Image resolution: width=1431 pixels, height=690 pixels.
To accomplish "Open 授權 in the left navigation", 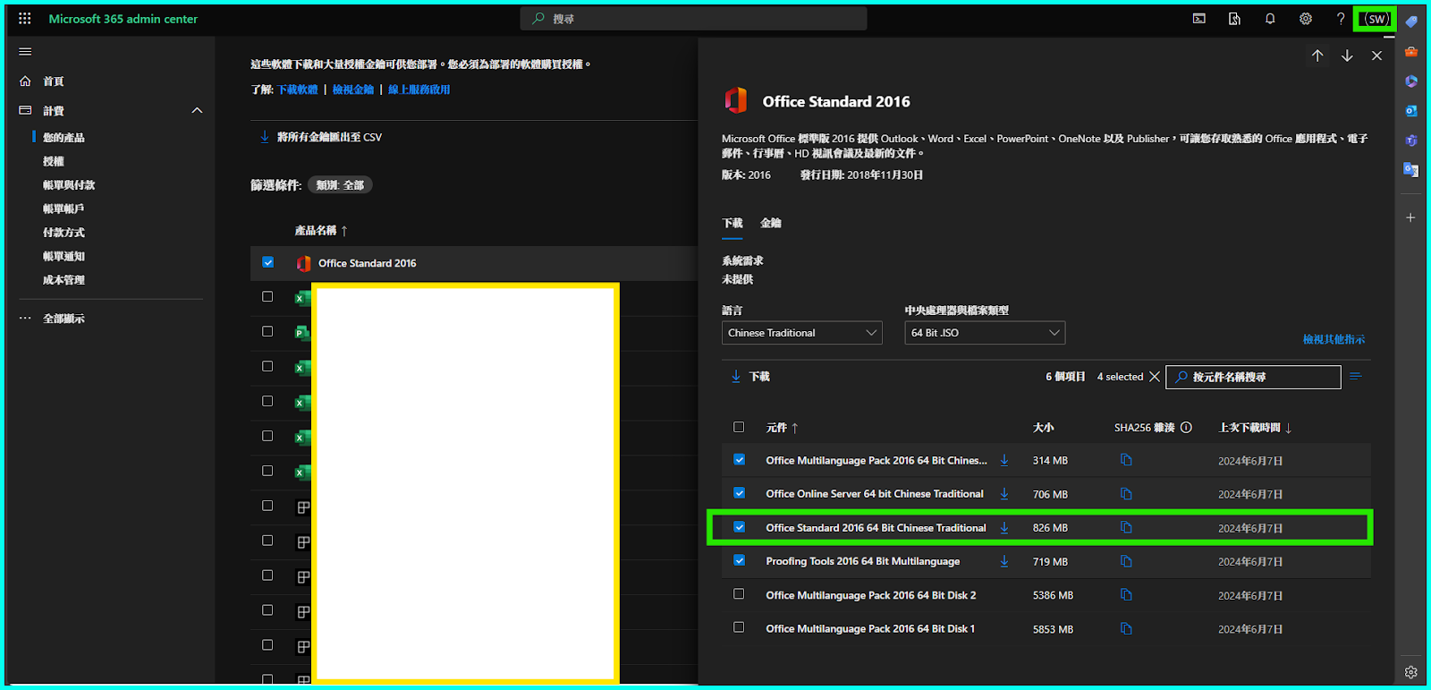I will 54,161.
